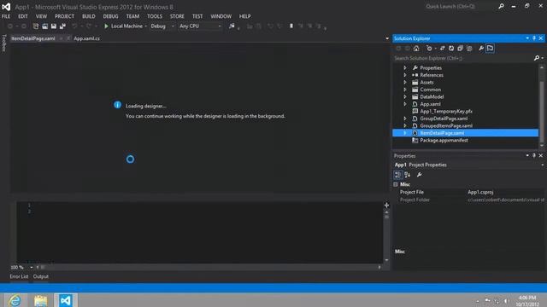Open the Quick Launch search icon
This screenshot has width=547, height=307.
[x=501, y=6]
